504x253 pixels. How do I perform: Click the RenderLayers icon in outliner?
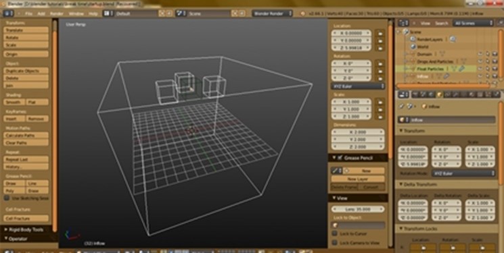click(413, 39)
